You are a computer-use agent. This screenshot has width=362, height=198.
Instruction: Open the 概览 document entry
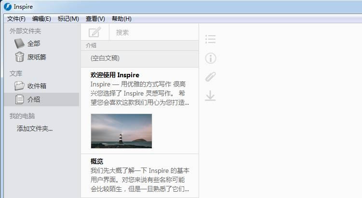140,176
